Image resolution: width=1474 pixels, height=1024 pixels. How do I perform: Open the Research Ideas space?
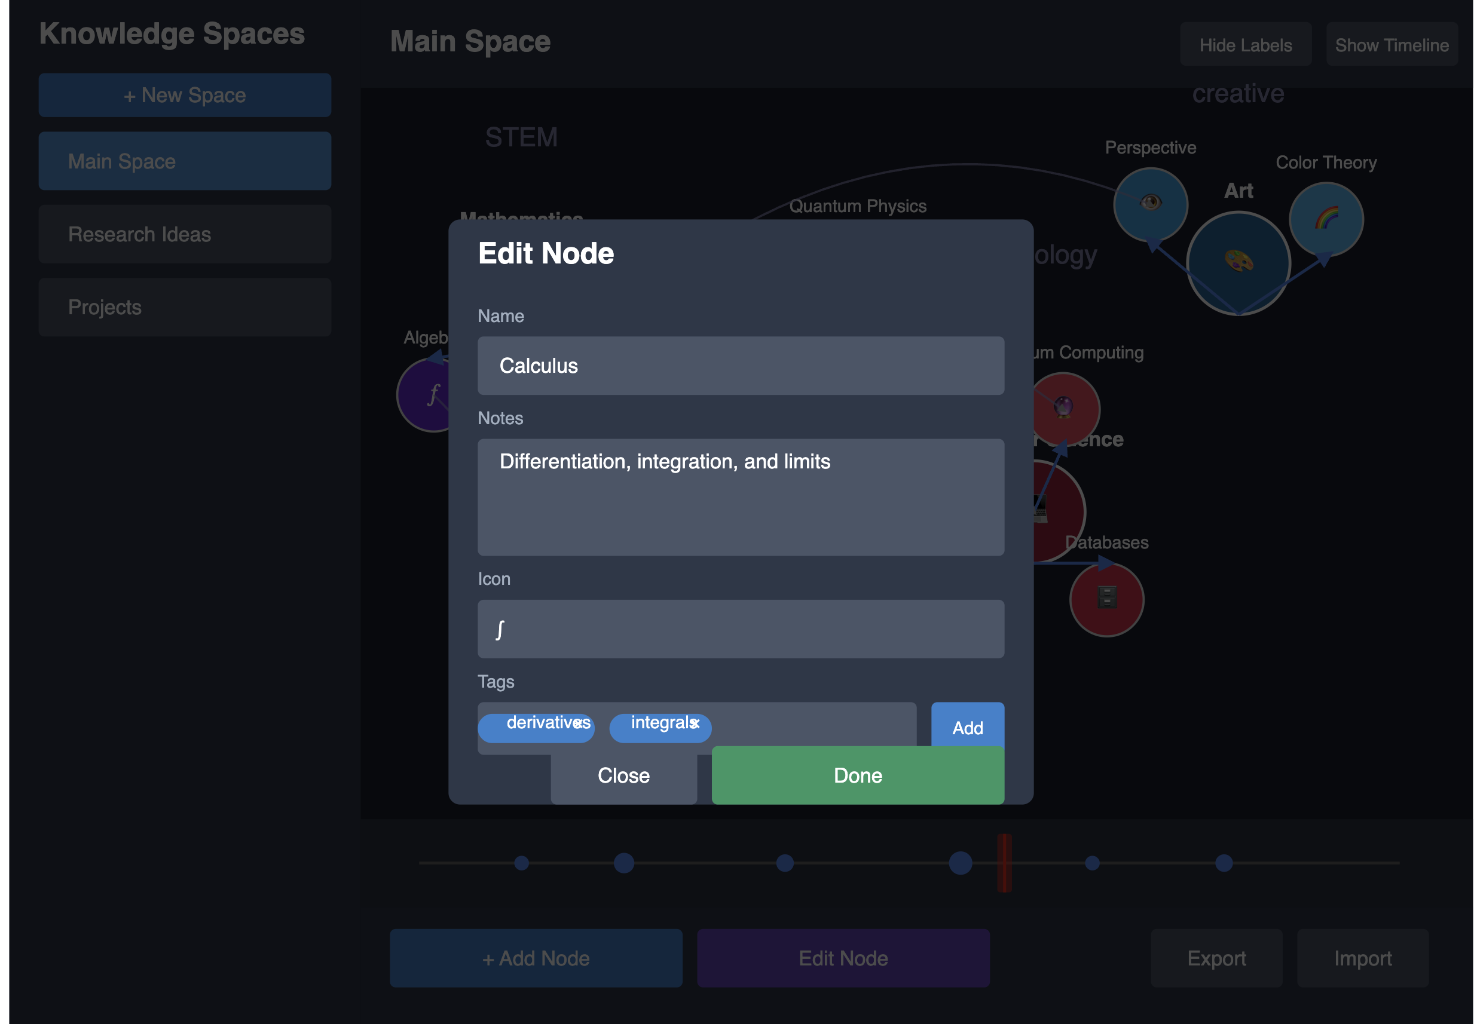tap(185, 234)
